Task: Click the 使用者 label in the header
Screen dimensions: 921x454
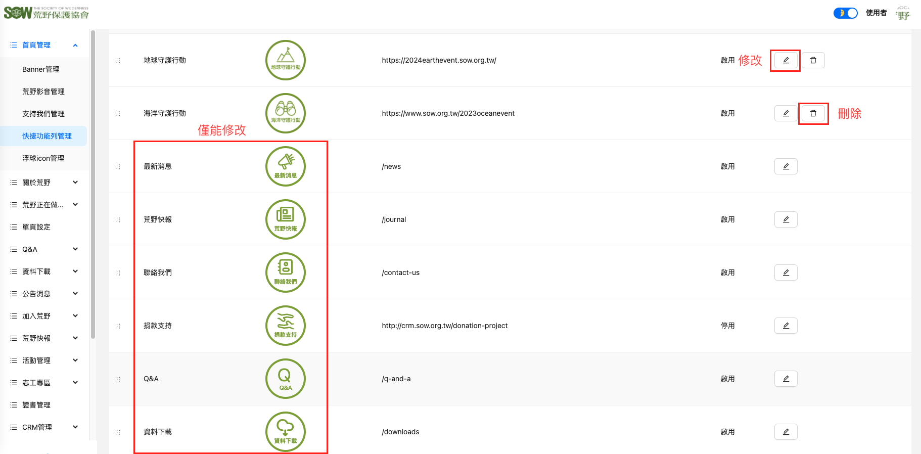Action: pyautogui.click(x=876, y=13)
